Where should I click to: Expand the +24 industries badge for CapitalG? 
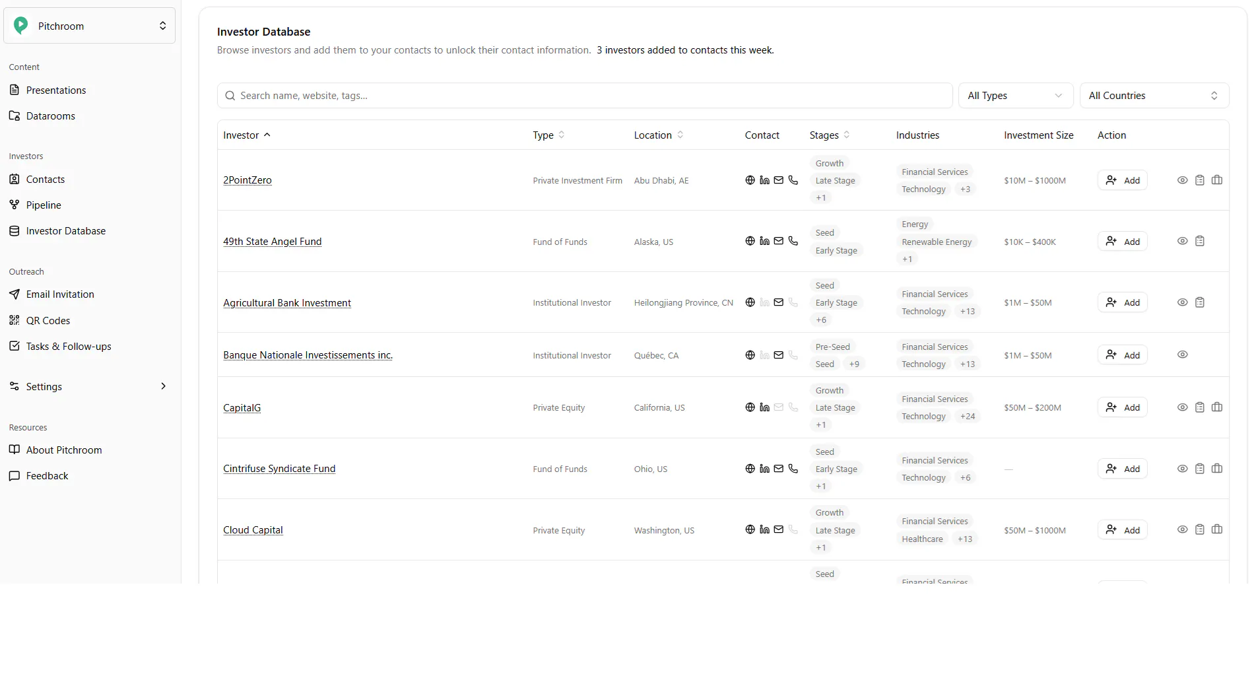click(968, 416)
